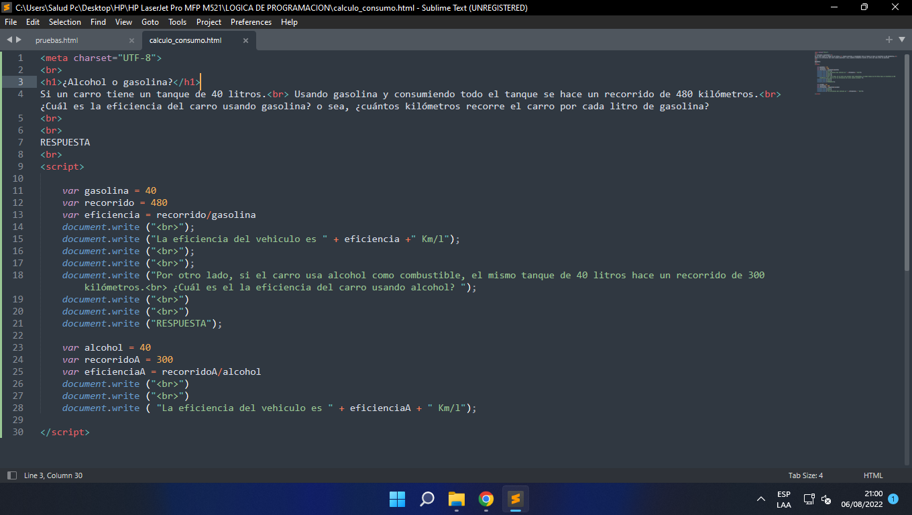Click 'var alcohol = 40' line
Image resolution: width=912 pixels, height=515 pixels.
107,347
